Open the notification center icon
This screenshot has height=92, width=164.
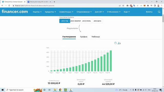(x=161, y=90)
